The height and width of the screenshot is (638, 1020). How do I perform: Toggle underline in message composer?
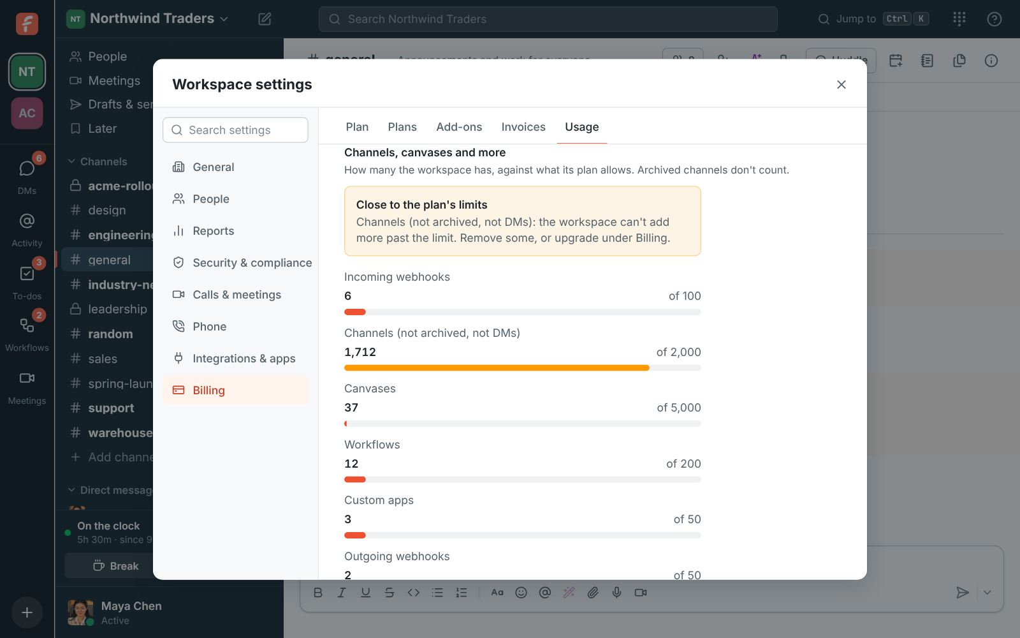tap(365, 593)
